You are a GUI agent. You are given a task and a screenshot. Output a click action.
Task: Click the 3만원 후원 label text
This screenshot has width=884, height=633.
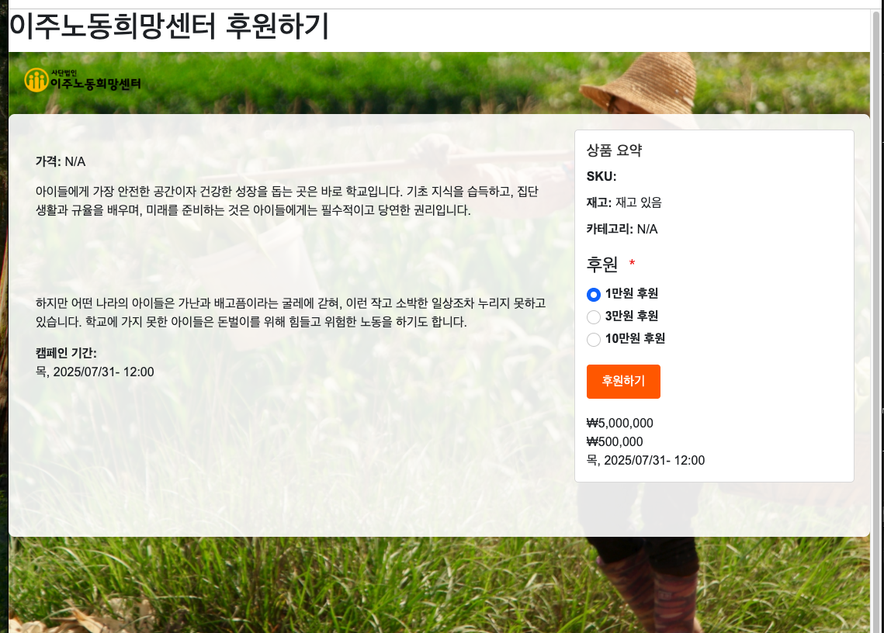click(x=632, y=316)
